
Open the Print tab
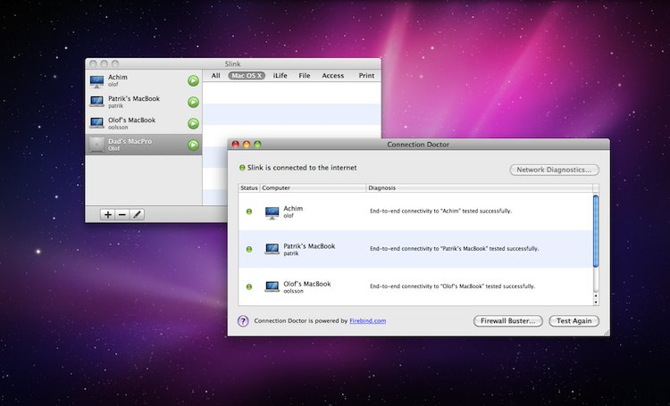pos(366,76)
